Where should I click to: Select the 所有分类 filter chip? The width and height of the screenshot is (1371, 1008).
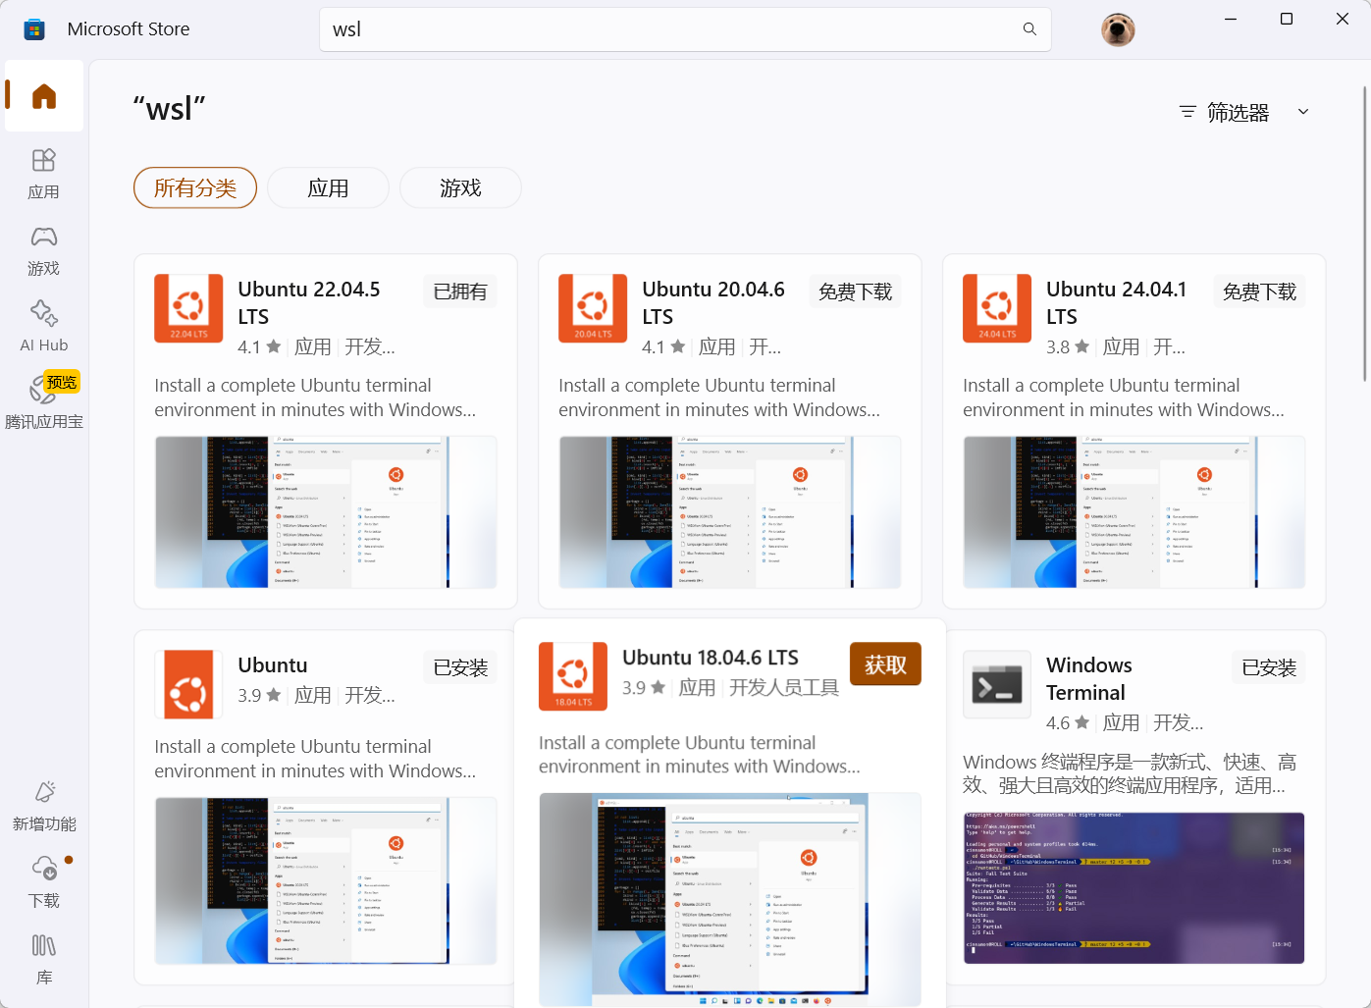194,187
